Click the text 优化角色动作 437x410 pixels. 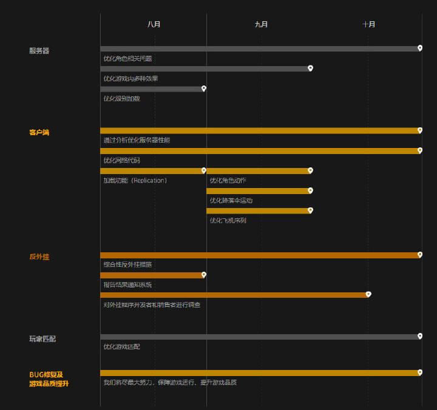pos(228,181)
